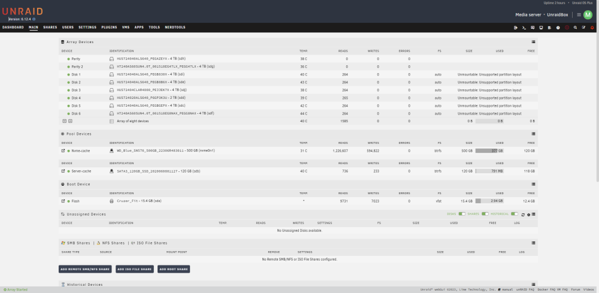Image resolution: width=599 pixels, height=293 pixels.
Task: Click the Cruzer_Fit flash drive icon
Action: pos(111,201)
